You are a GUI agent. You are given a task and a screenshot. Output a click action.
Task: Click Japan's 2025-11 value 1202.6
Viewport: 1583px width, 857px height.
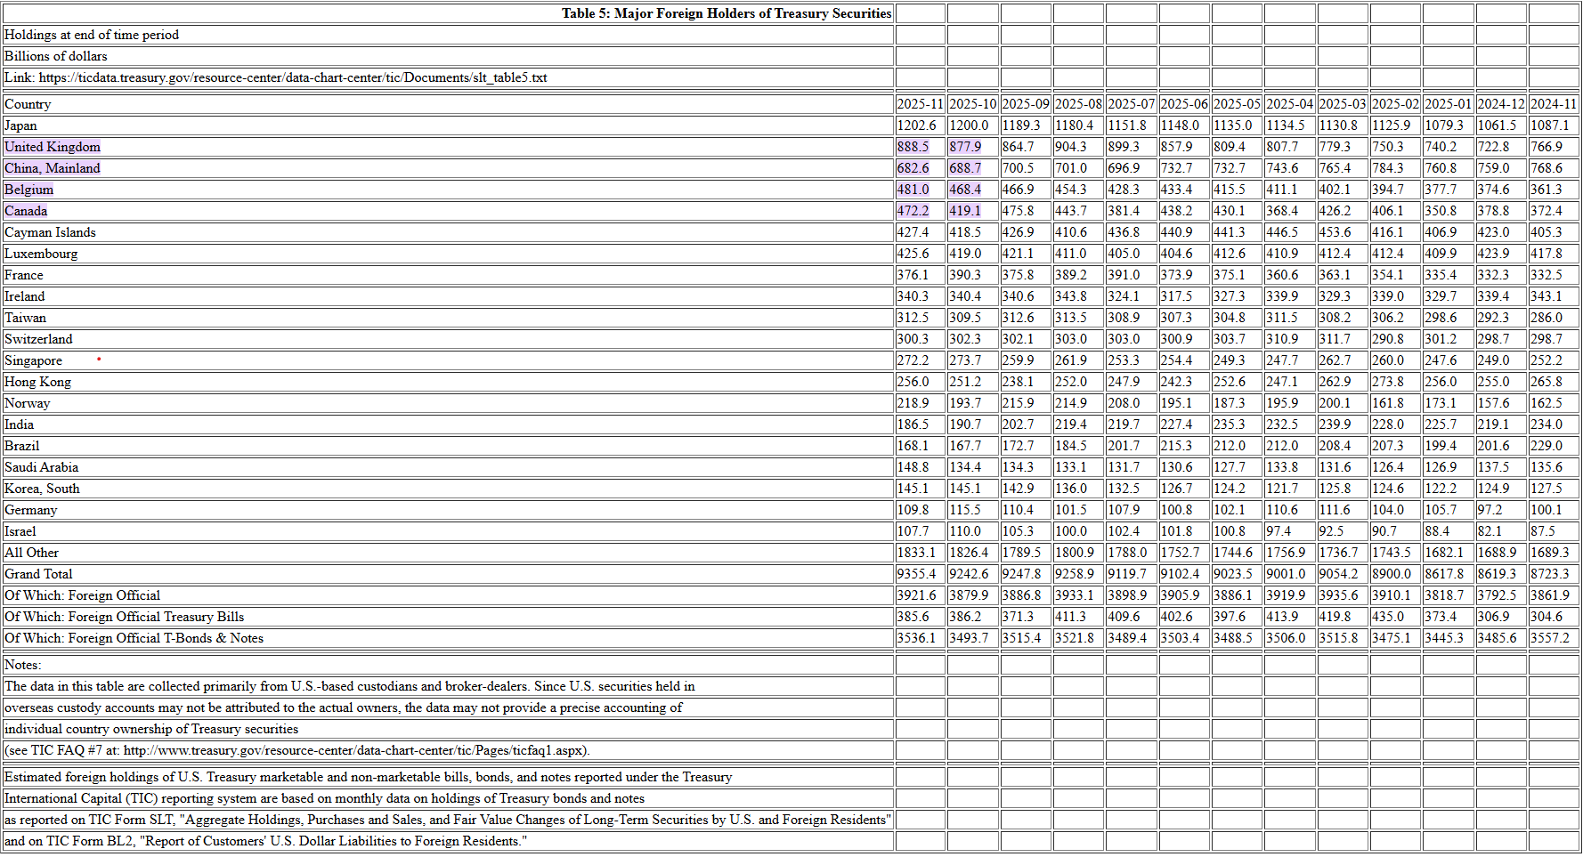tap(917, 125)
